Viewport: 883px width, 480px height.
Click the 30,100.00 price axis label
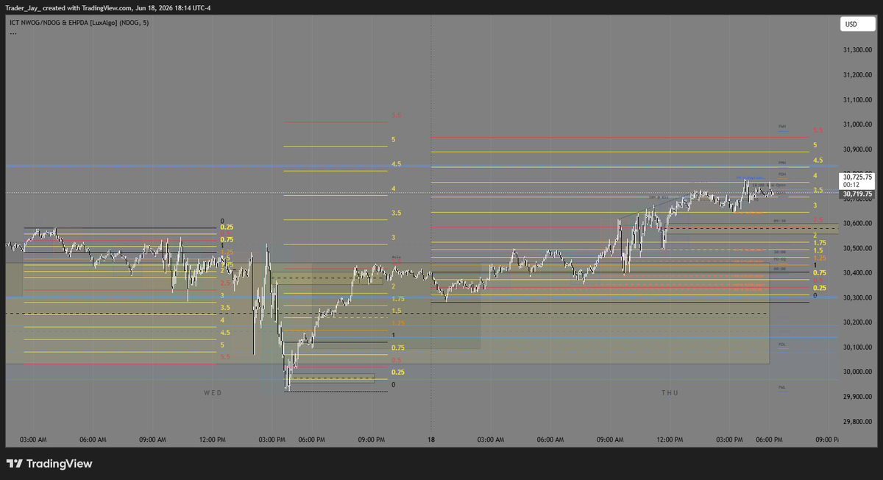coord(857,347)
